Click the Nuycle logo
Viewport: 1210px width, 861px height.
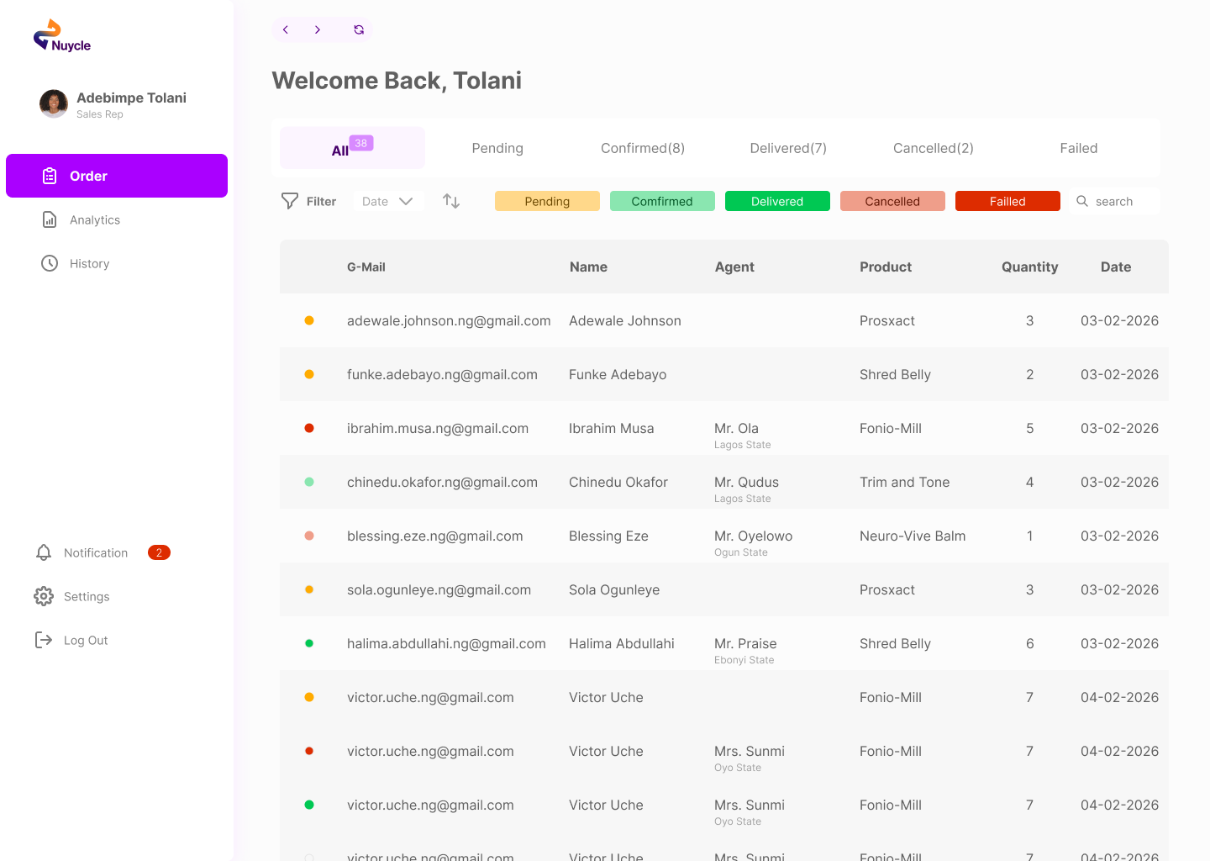point(62,36)
